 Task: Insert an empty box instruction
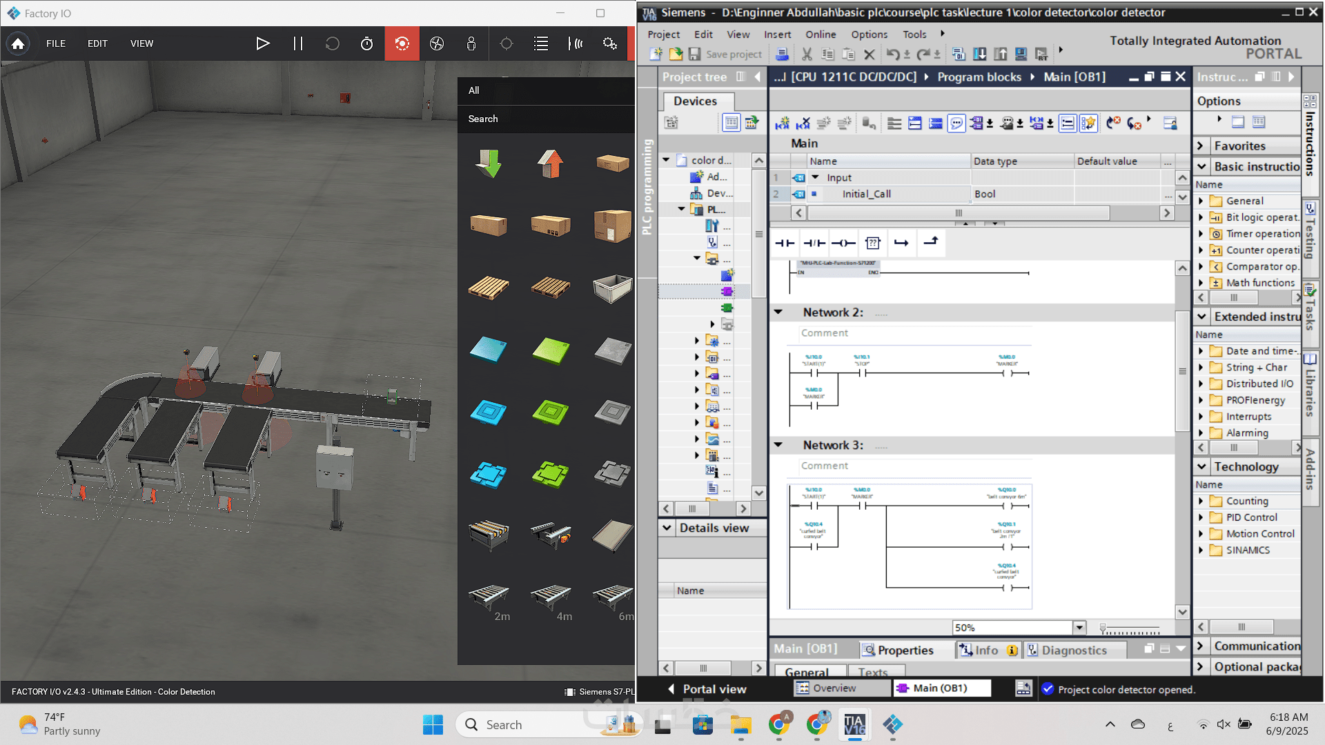tap(872, 243)
